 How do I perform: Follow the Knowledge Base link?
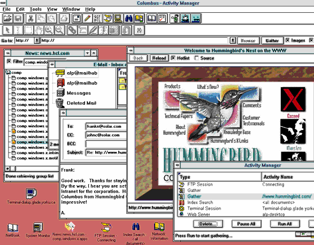(237, 132)
